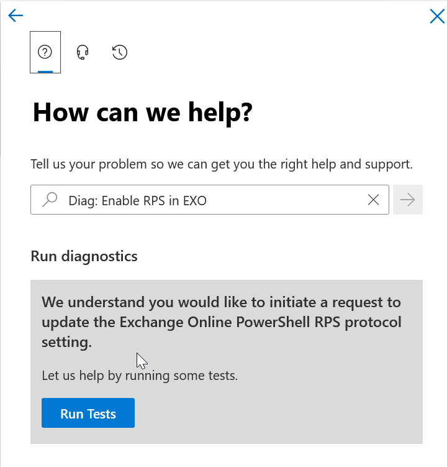Submit the query with the arrow button
This screenshot has height=467, width=447.
pos(408,200)
